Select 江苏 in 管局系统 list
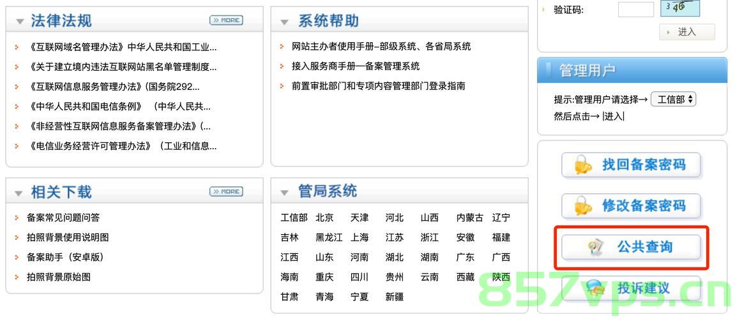 click(395, 238)
